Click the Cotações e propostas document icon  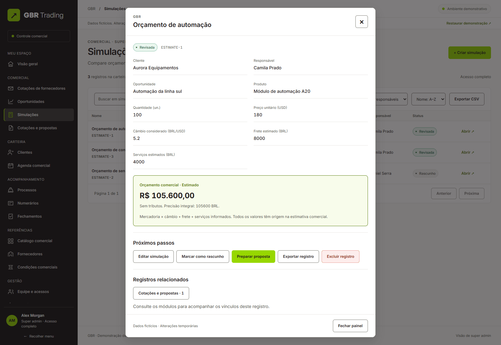pos(11,128)
